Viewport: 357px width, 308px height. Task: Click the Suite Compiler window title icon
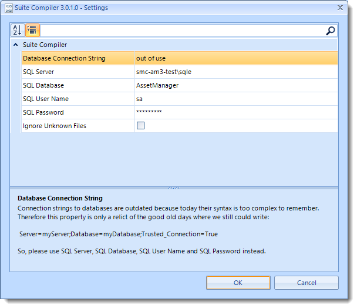coord(9,8)
